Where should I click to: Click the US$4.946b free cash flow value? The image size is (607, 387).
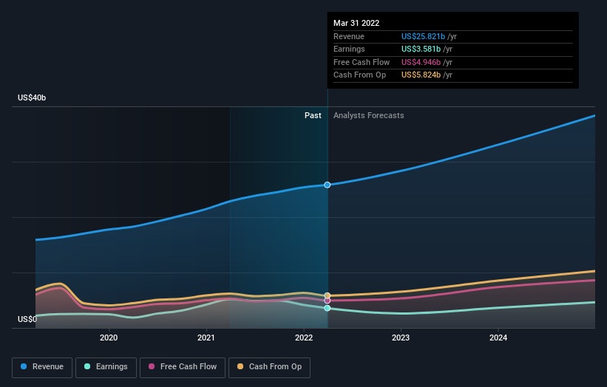(421, 62)
